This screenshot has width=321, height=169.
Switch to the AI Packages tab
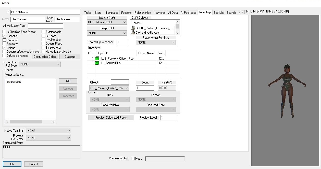[x=188, y=13]
